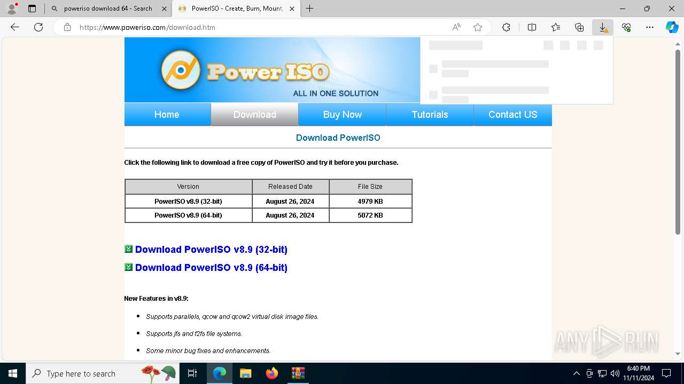
Task: Open the notification center icon
Action: click(x=666, y=373)
